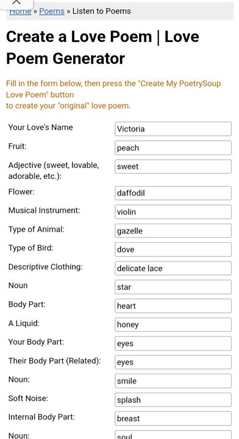Viewport: 239px width, 439px height.
Task: Click the Type of Animal field
Action: click(x=173, y=230)
